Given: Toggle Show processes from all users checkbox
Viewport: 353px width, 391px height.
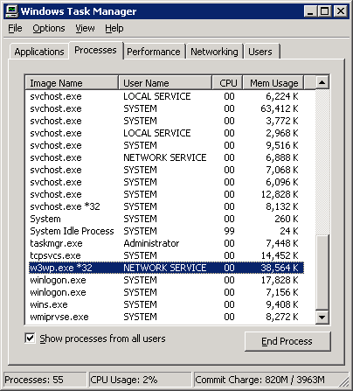Looking at the screenshot, I should click(x=30, y=339).
